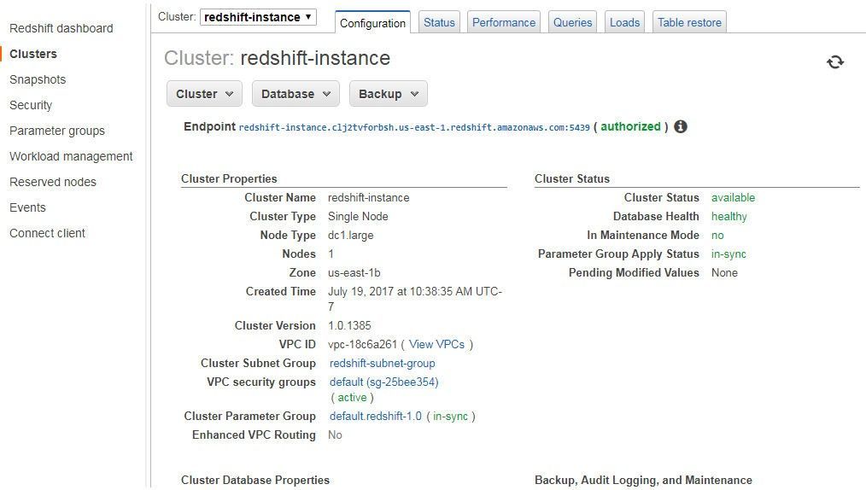Viewport: 866px width, 490px height.
Task: Click the endpoint URL text
Action: (x=414, y=127)
